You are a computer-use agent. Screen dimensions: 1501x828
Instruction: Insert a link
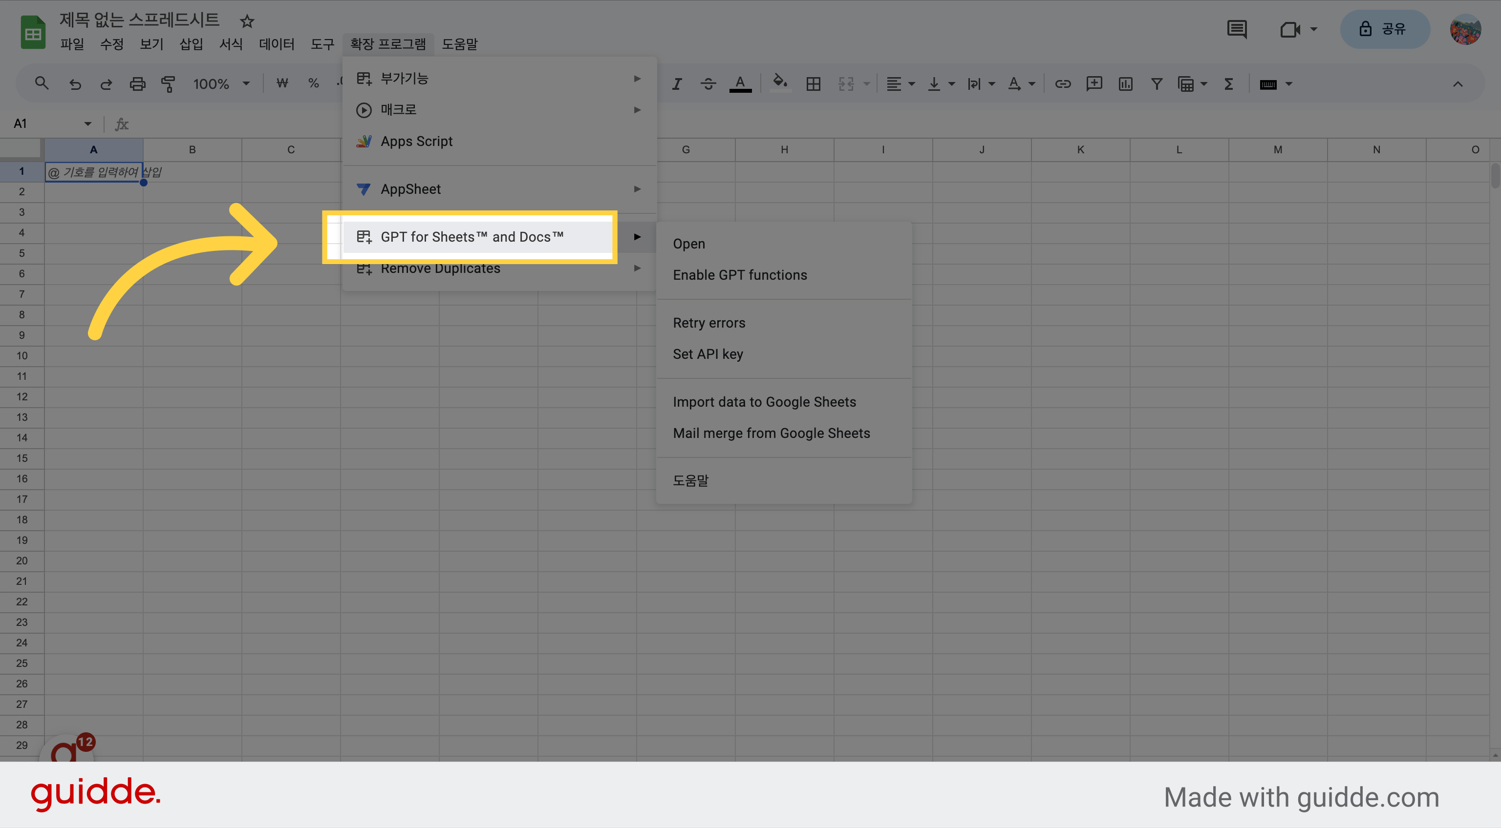click(1063, 84)
